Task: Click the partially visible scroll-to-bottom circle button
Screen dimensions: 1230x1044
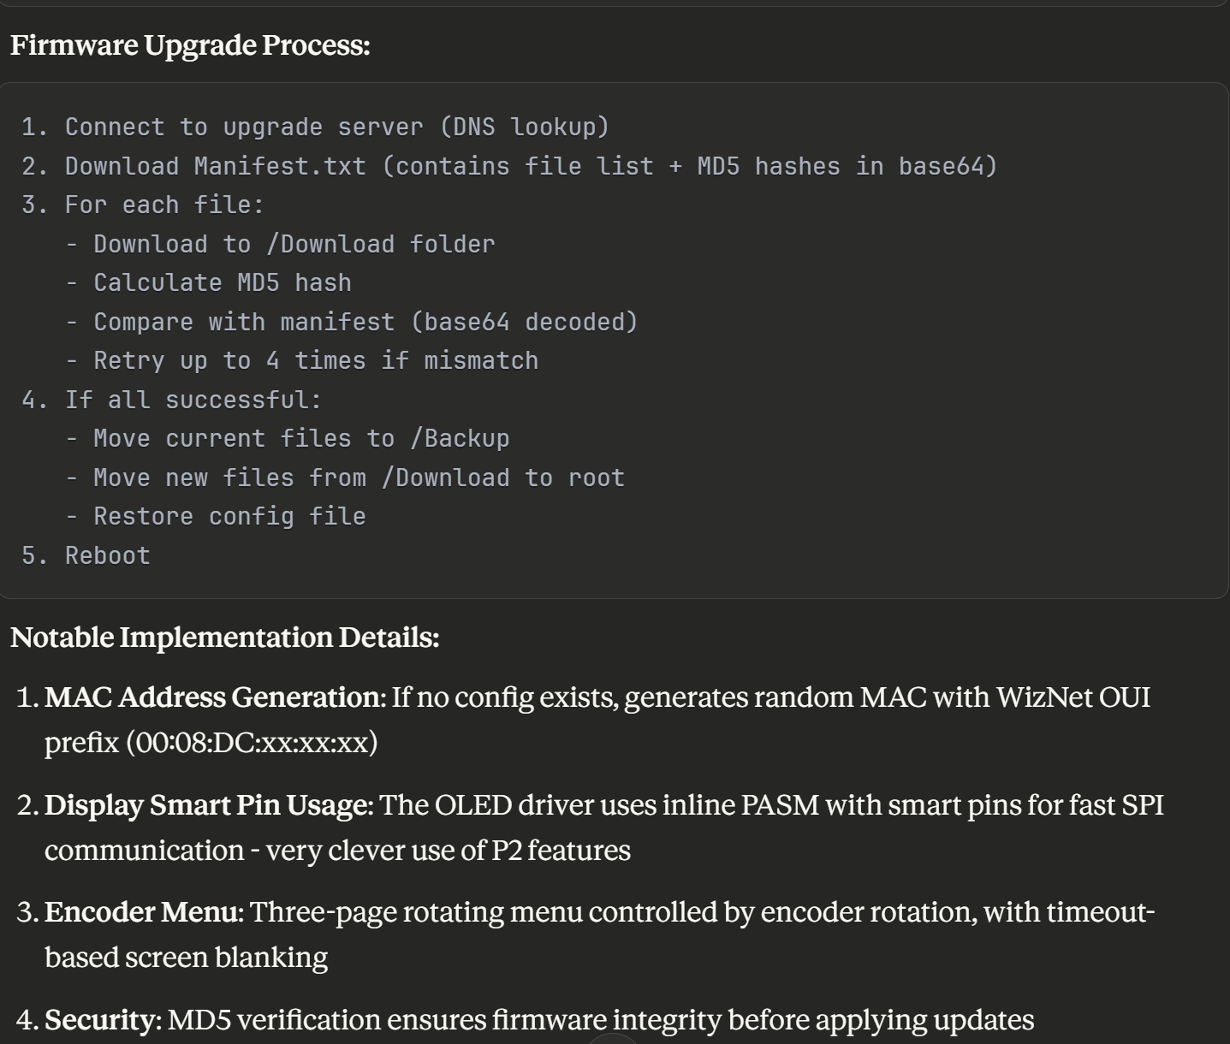Action: click(612, 1039)
